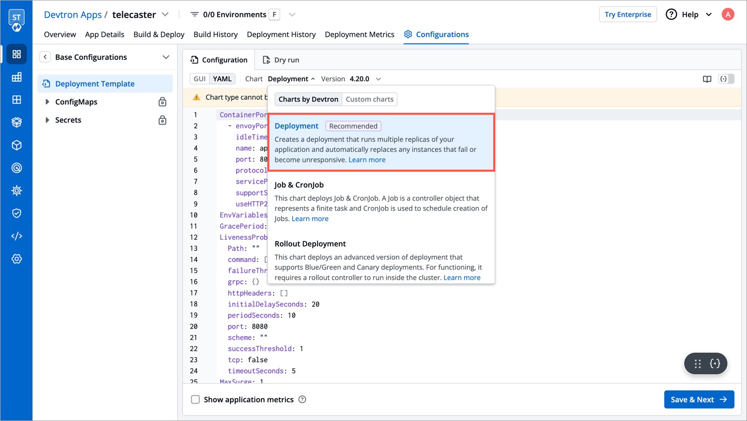Click the Save & Next button
747x421 pixels.
click(699, 399)
